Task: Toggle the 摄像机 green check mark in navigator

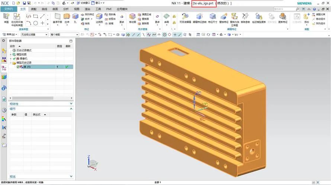Action: [15, 58]
